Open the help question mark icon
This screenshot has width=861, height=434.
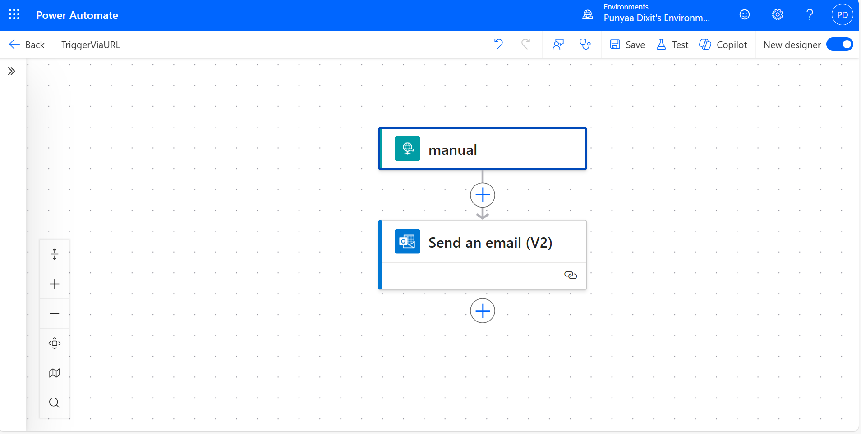click(810, 15)
